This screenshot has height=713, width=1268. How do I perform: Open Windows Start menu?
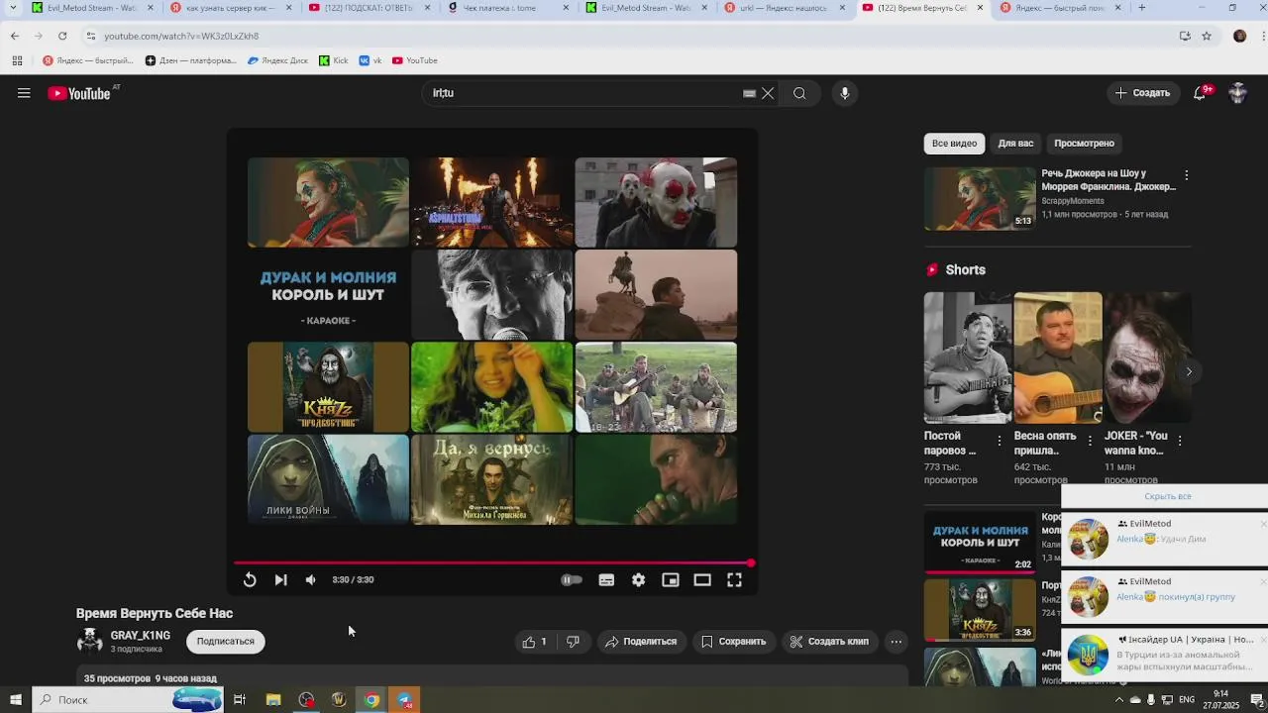(15, 700)
